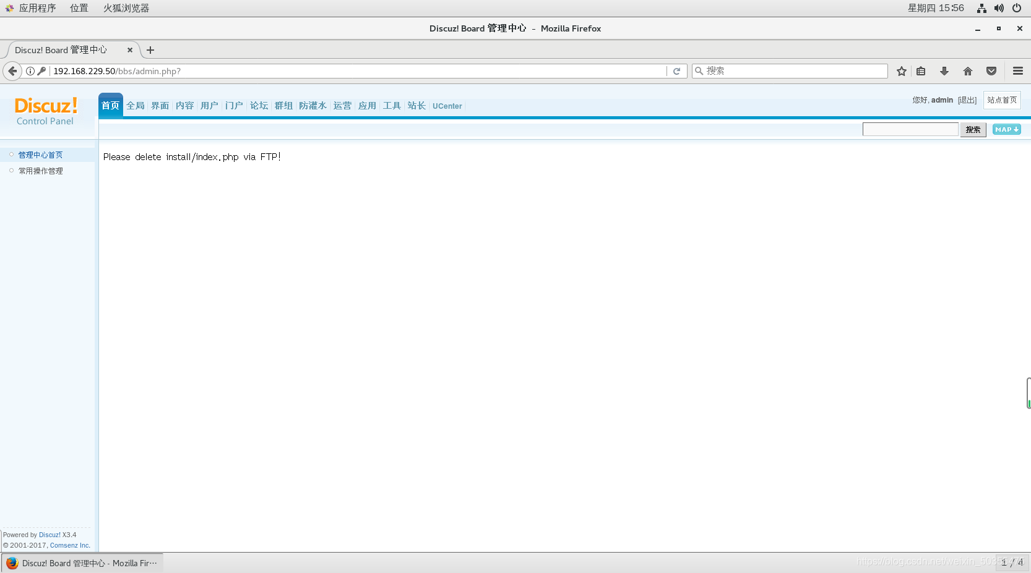The image size is (1031, 573).
Task: Switch to the 全局 tab
Action: pos(136,106)
